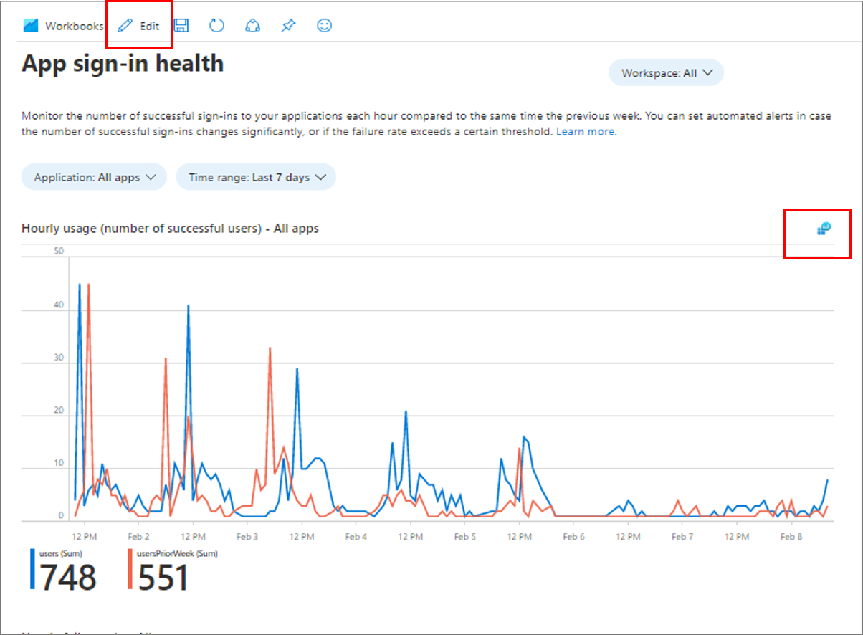Select the tallest red spike in the chart
The width and height of the screenshot is (863, 635).
88,286
